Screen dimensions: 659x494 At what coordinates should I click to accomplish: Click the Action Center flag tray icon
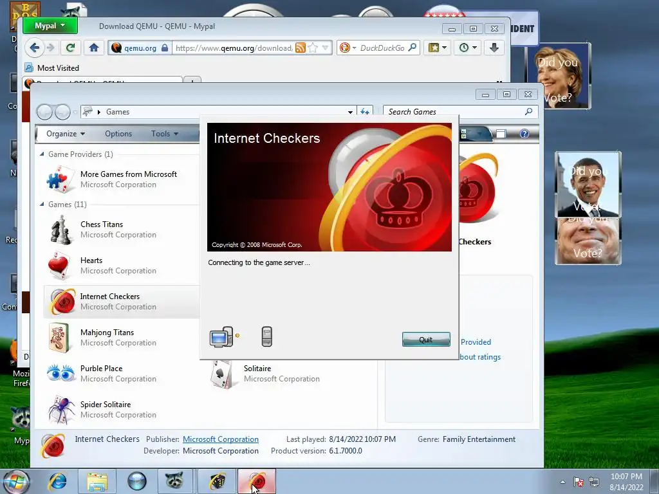click(578, 482)
